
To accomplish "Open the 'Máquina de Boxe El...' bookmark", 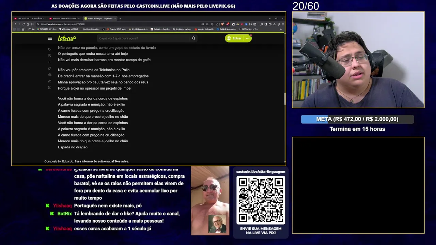I will (x=204, y=29).
